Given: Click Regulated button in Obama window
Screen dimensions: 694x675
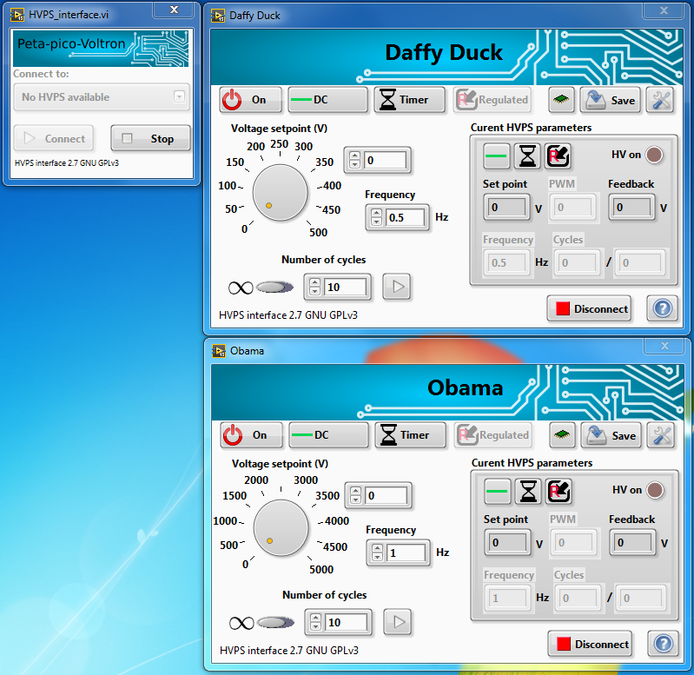Looking at the screenshot, I should [x=494, y=435].
